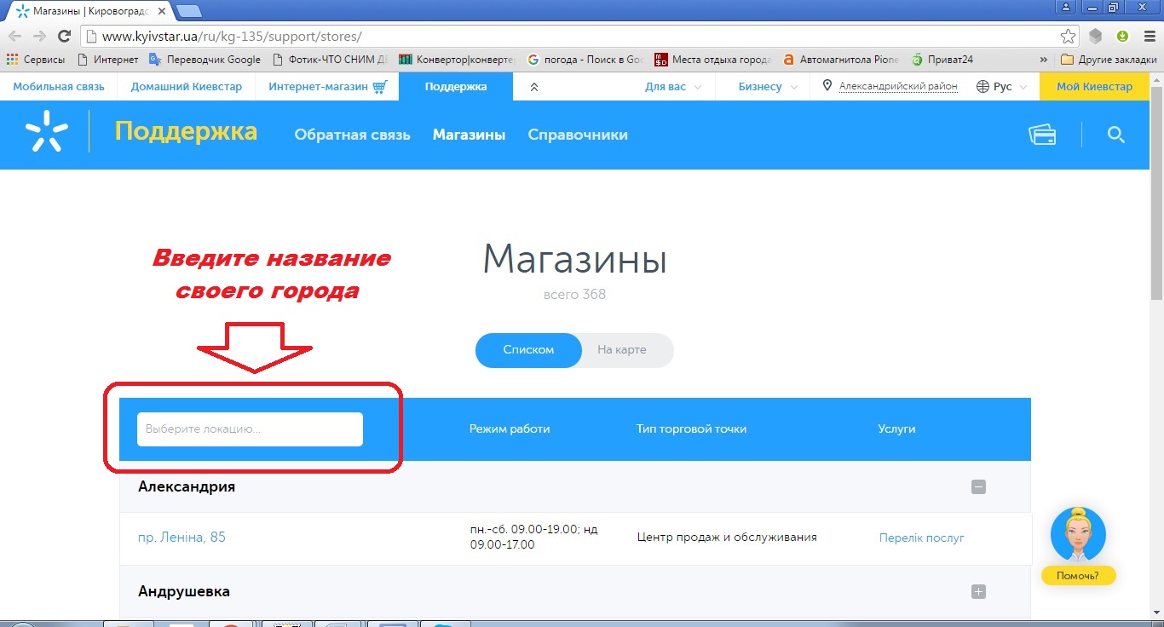Open the Домашний Киевстар tab

[x=187, y=87]
